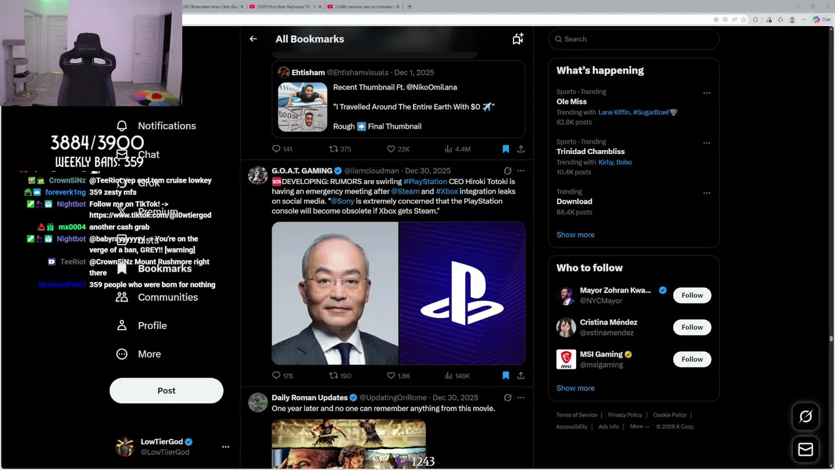The width and height of the screenshot is (835, 470).
Task: Open Cookie Policy link
Action: 670,415
